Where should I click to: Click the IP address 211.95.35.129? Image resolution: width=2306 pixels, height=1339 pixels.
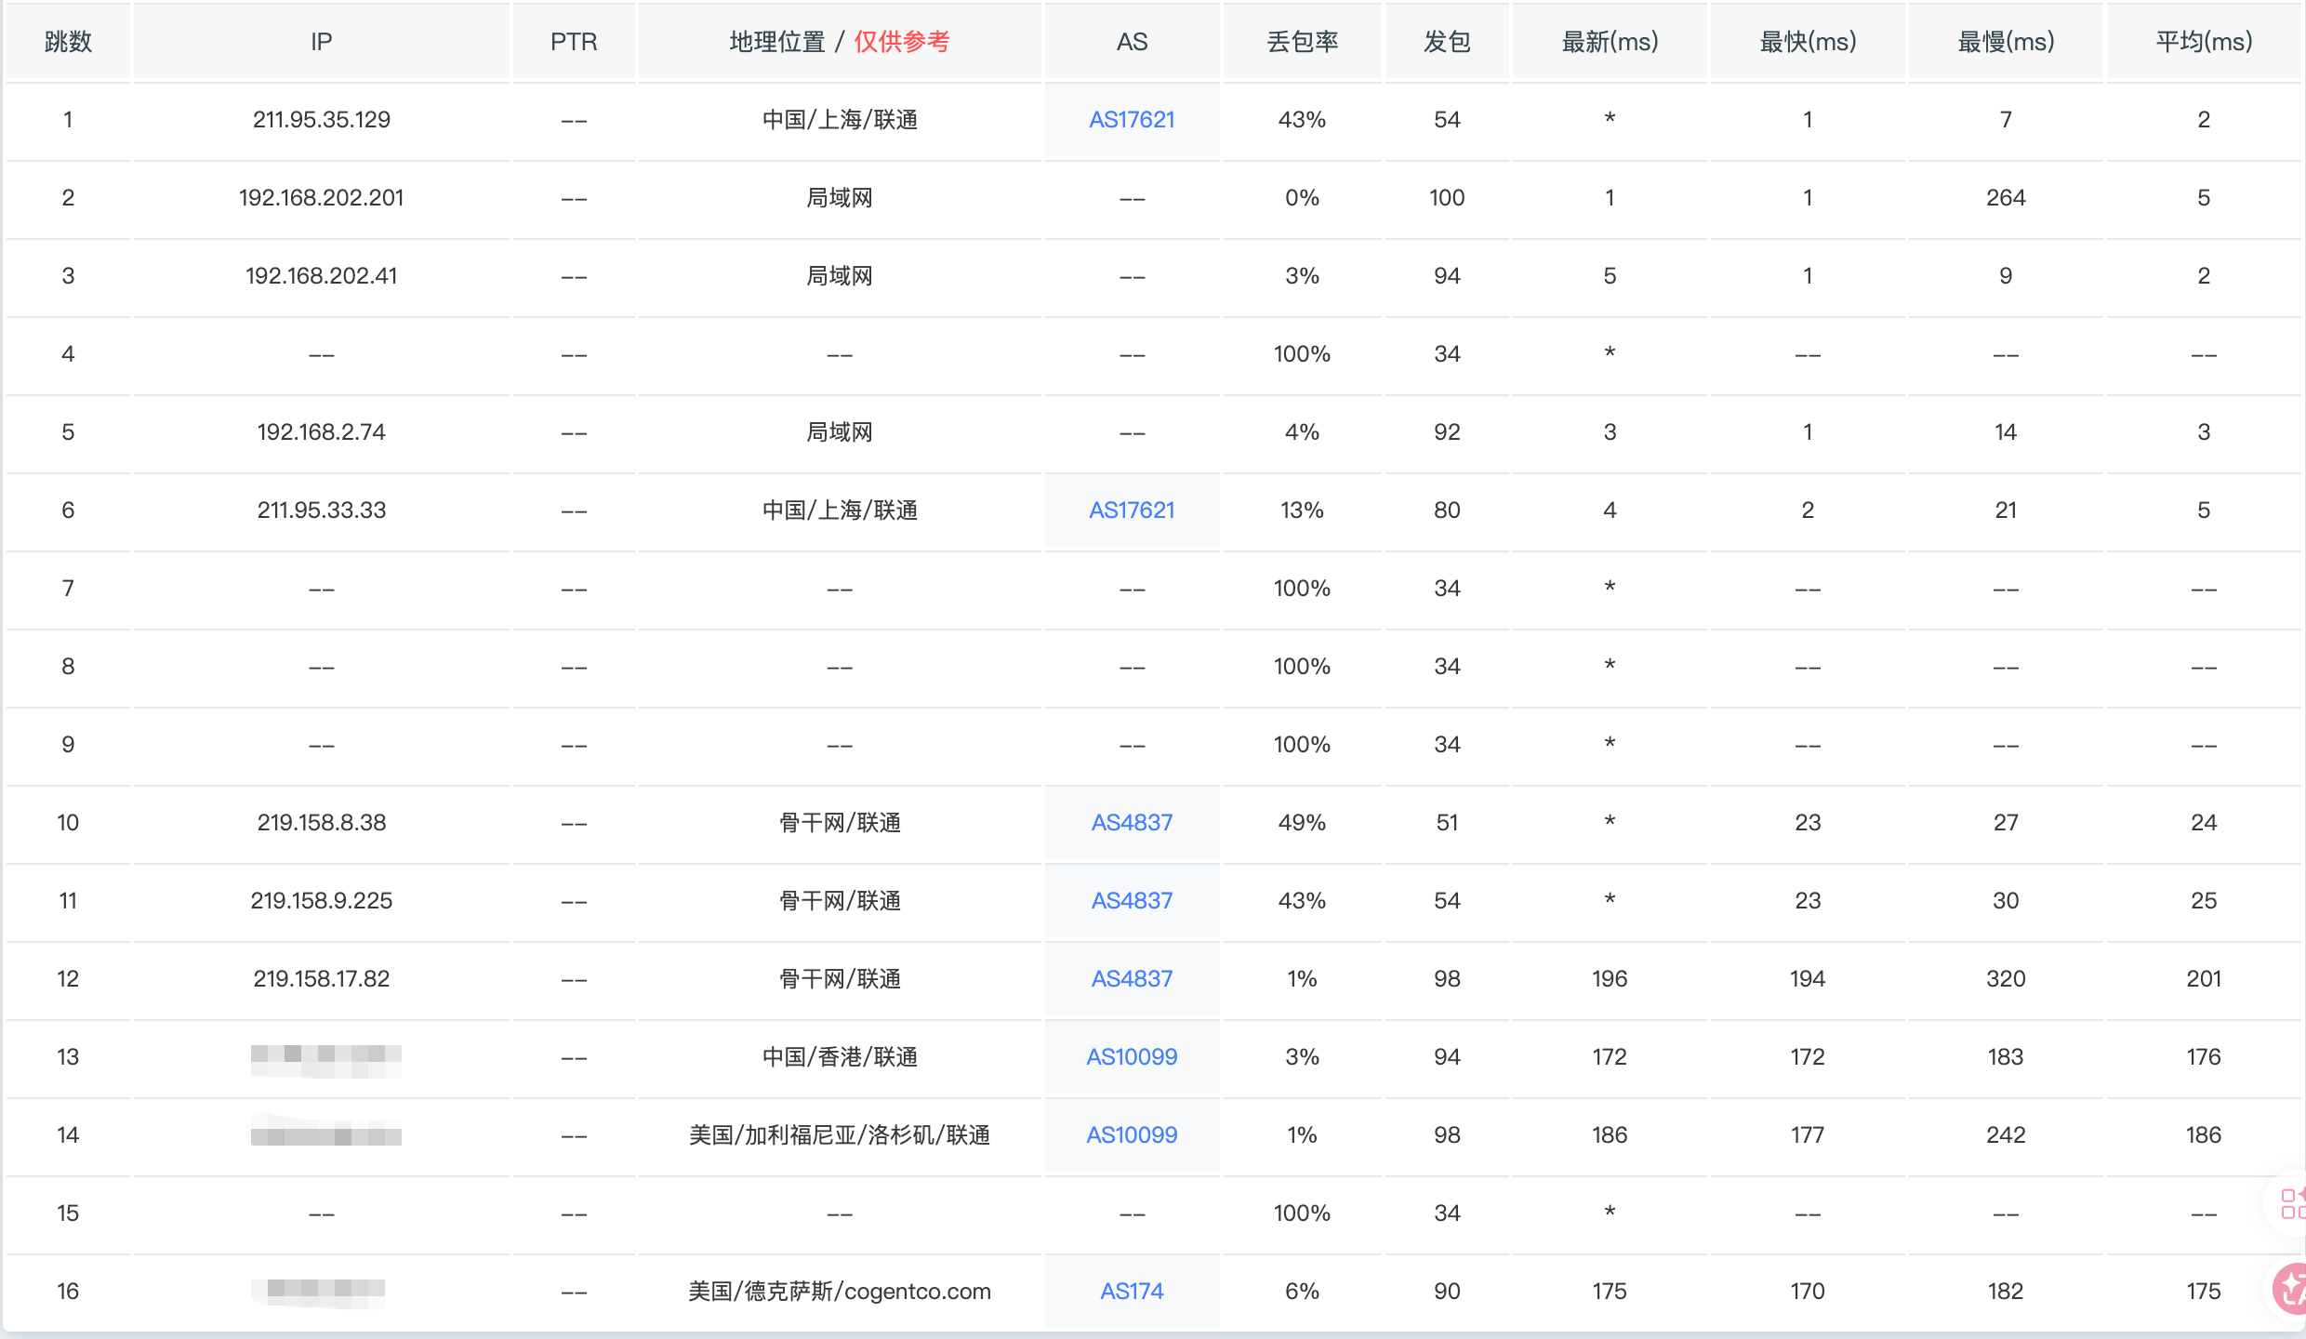point(321,120)
